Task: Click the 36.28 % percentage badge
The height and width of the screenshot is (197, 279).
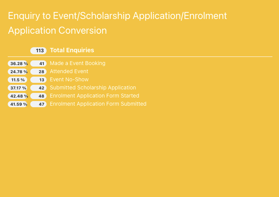Action: pos(18,63)
